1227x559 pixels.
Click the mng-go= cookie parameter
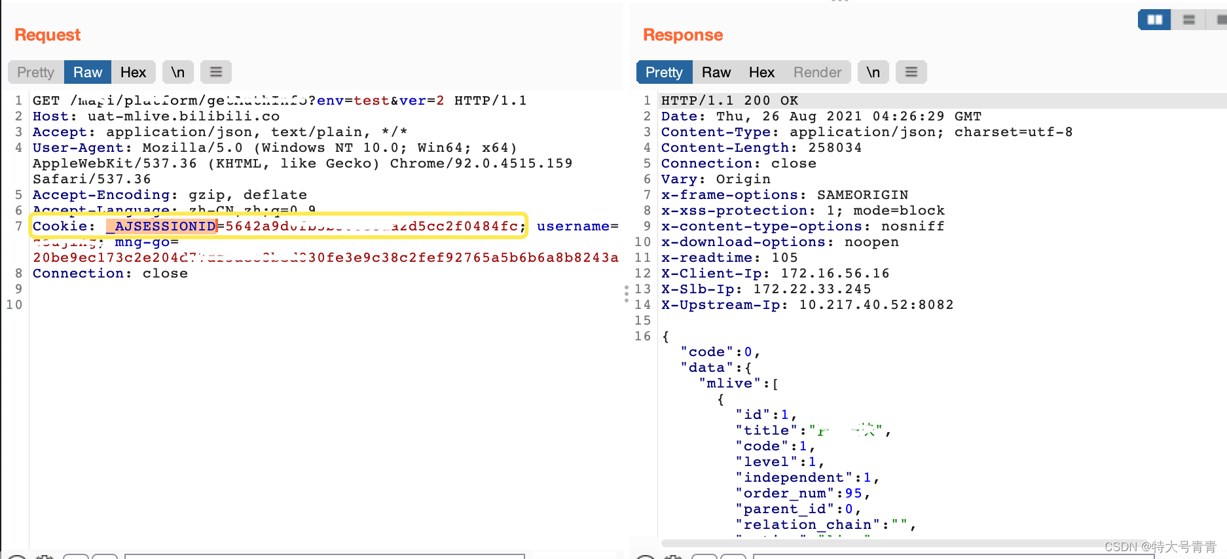coord(147,242)
